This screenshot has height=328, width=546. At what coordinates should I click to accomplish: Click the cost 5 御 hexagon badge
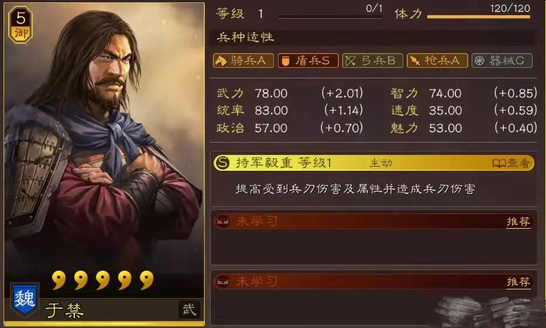(20, 25)
